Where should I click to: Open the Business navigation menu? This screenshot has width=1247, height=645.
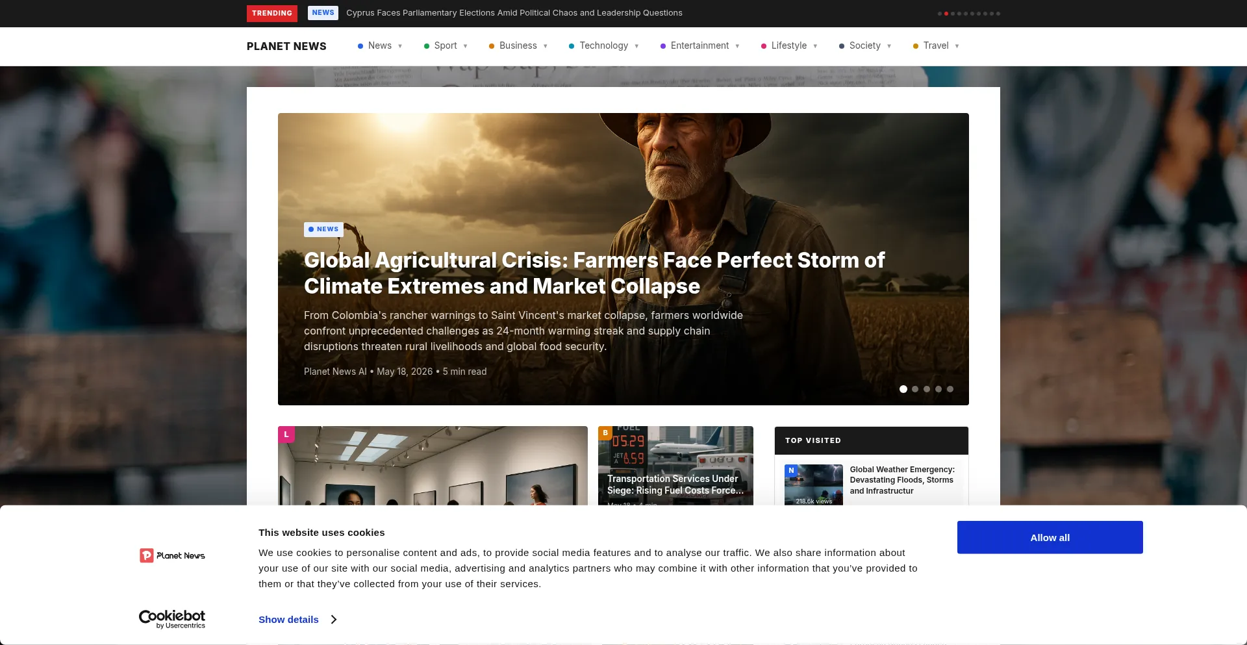click(x=518, y=46)
